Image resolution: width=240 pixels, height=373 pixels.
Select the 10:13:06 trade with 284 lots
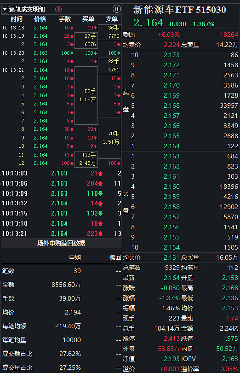click(62, 183)
